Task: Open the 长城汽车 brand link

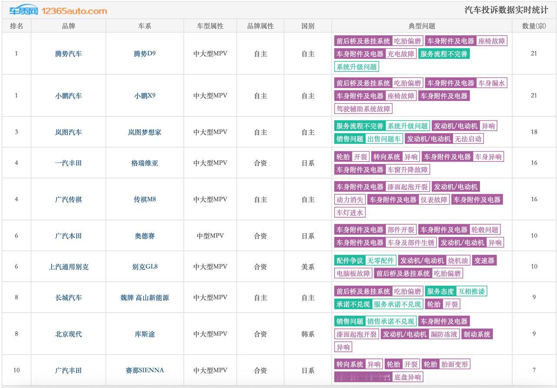Action: (x=68, y=298)
